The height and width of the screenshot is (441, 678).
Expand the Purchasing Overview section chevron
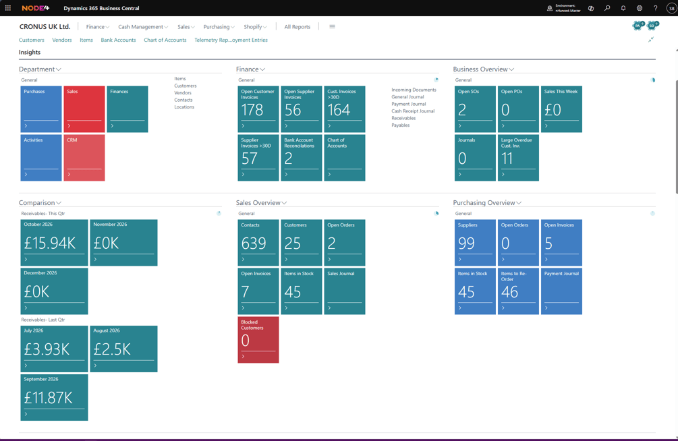pyautogui.click(x=519, y=203)
